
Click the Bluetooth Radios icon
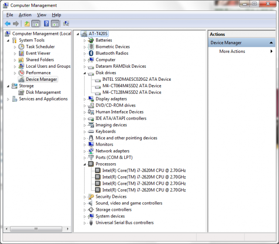pos(91,53)
